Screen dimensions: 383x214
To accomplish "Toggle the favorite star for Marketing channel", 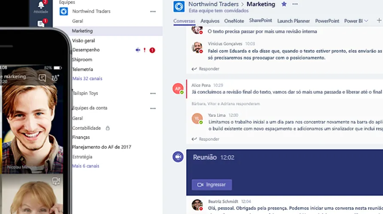I will (x=284, y=4).
